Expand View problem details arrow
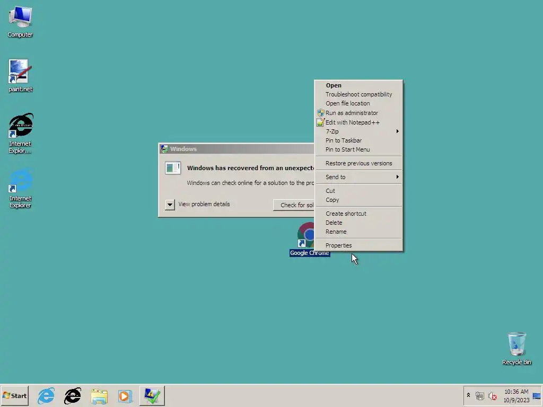 tap(170, 205)
